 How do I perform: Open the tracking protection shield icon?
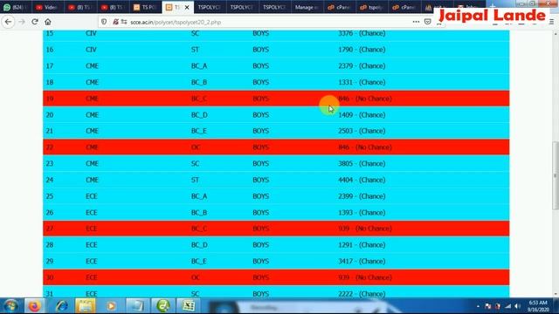pos(104,22)
